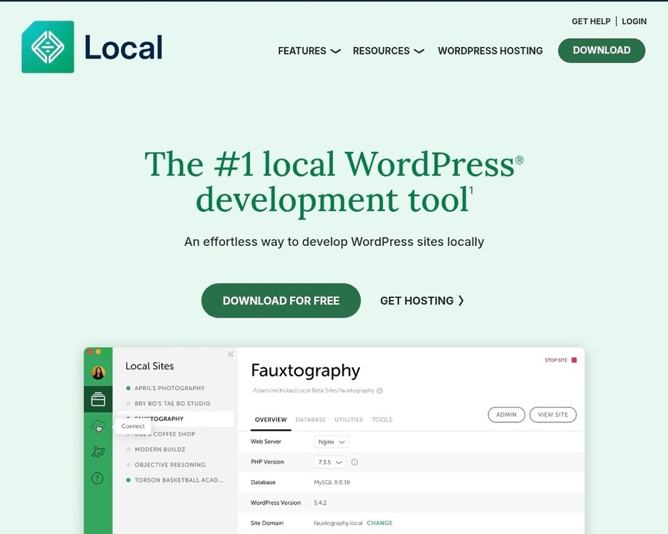668x534 pixels.
Task: Click the Help question mark icon
Action: [x=97, y=478]
